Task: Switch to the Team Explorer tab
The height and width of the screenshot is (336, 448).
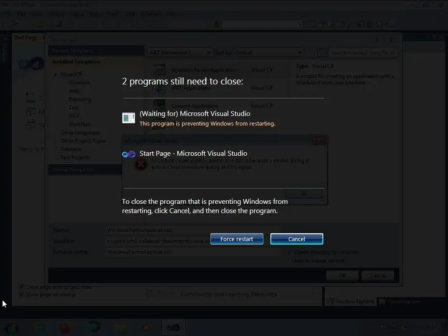Action: point(401,301)
